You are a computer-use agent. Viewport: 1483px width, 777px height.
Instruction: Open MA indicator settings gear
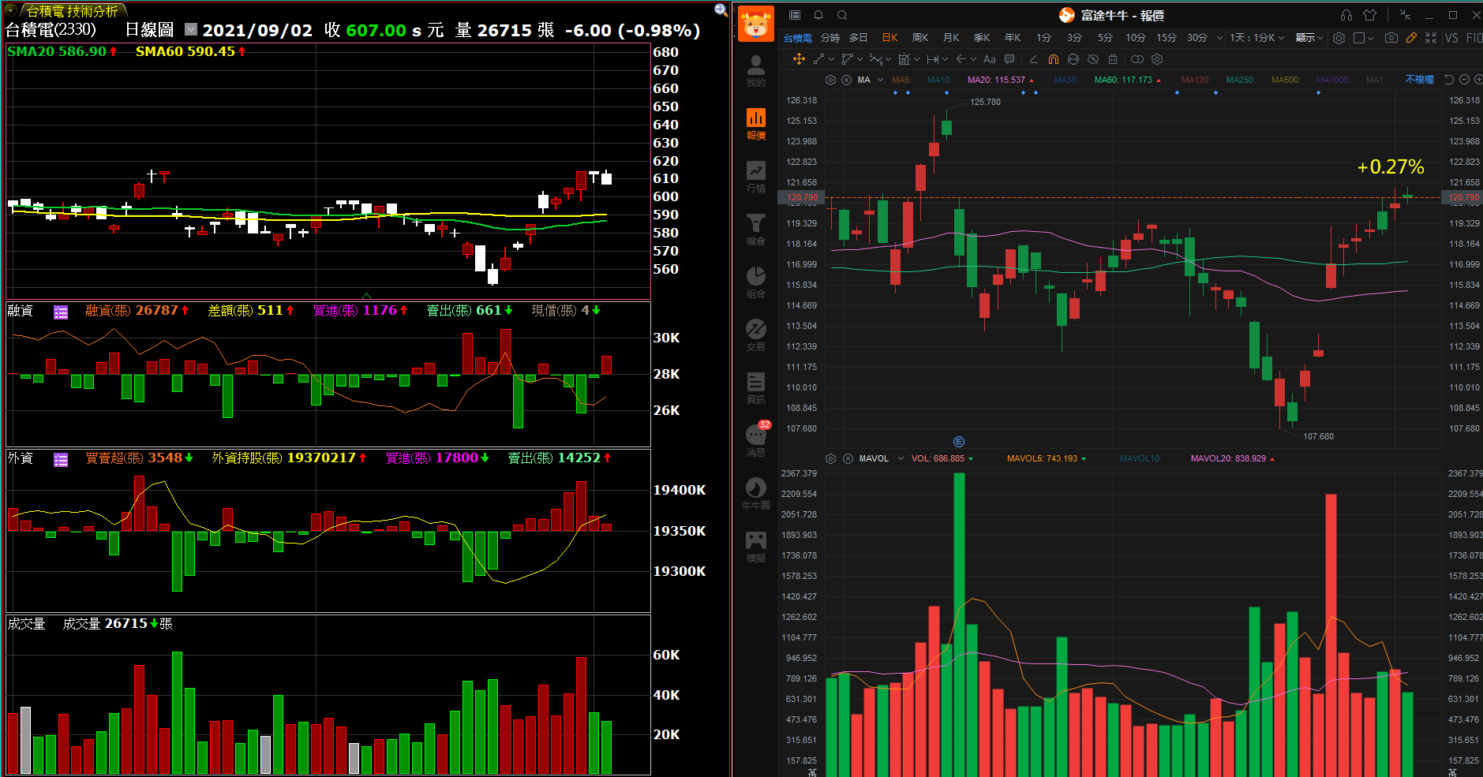point(830,80)
